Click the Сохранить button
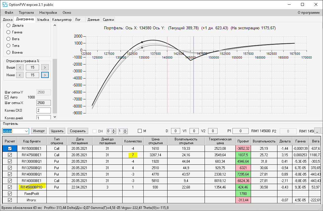 pos(78,131)
